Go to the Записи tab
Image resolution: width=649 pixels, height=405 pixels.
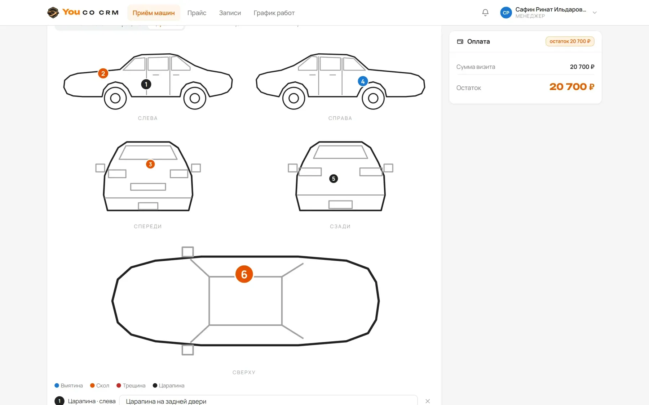click(230, 13)
